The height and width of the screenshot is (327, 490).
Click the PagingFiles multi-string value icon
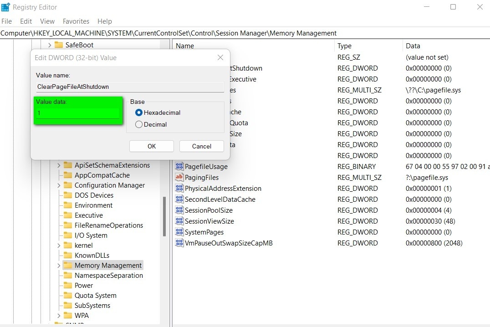pos(179,177)
